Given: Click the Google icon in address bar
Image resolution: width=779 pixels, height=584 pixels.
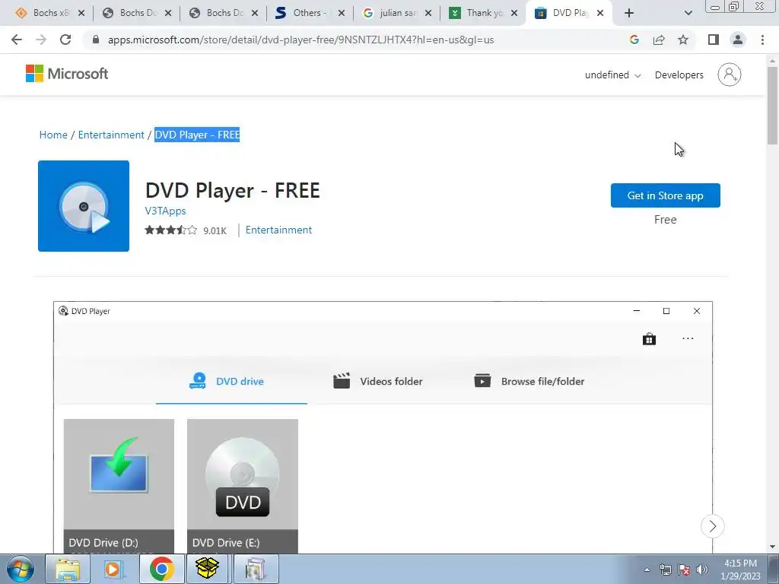Looking at the screenshot, I should tap(634, 40).
